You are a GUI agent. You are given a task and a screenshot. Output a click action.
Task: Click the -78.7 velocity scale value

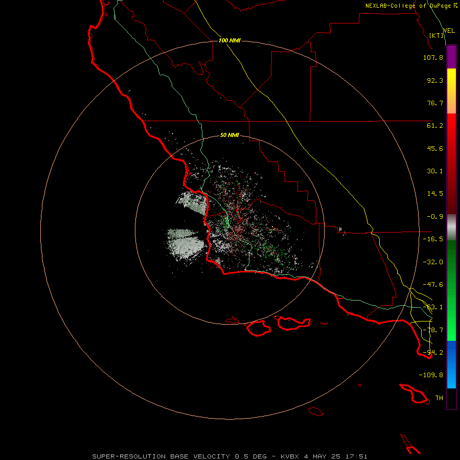click(433, 330)
